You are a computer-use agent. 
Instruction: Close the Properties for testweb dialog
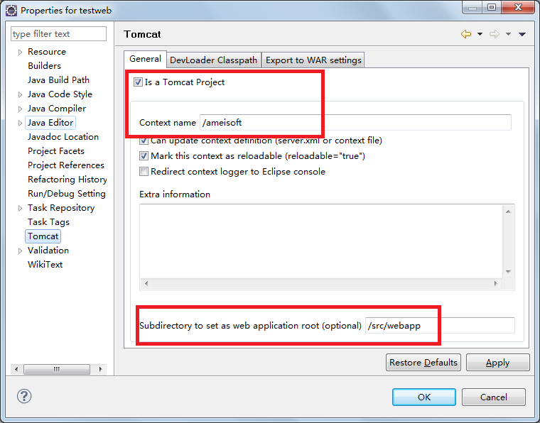tap(518, 7)
